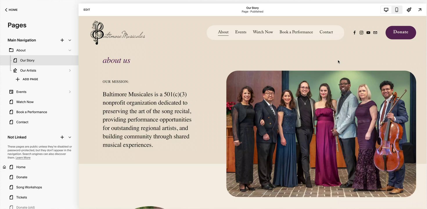Open the Song Workshops page
Screen dimensions: 427x209
coord(29,187)
